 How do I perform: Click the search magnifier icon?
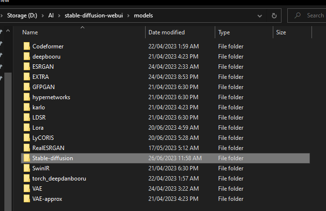298,15
